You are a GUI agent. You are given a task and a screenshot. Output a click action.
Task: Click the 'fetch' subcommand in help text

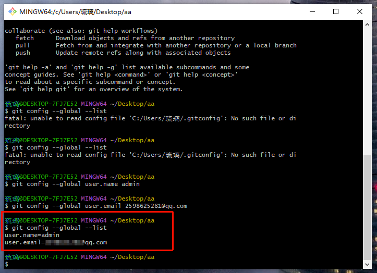click(25, 38)
